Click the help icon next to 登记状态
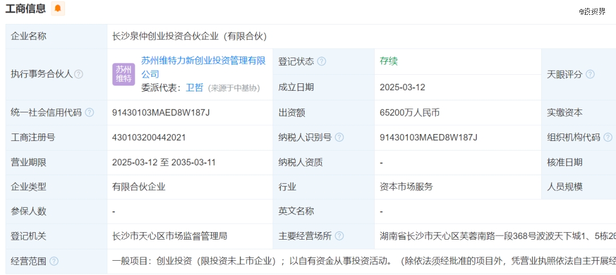This screenshot has width=616, height=275. (321, 61)
